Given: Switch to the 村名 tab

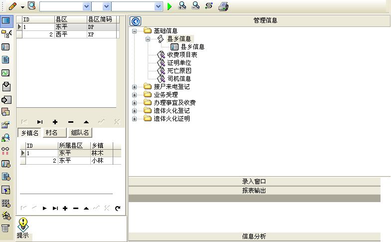Looking at the screenshot, I should point(54,133).
